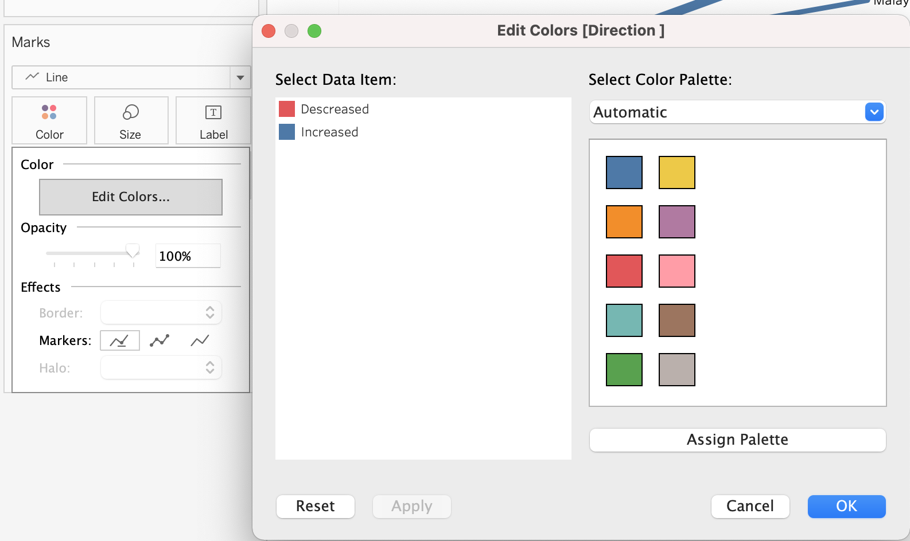This screenshot has width=910, height=541.
Task: Select the show-all-markers line option
Action: point(160,340)
